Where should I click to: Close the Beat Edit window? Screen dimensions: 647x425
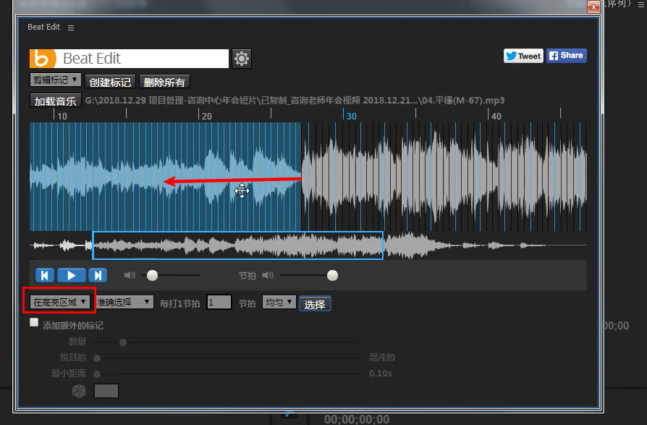(x=593, y=7)
